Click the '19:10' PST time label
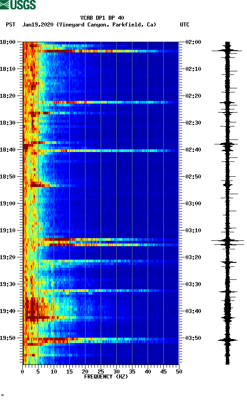 tap(8, 230)
